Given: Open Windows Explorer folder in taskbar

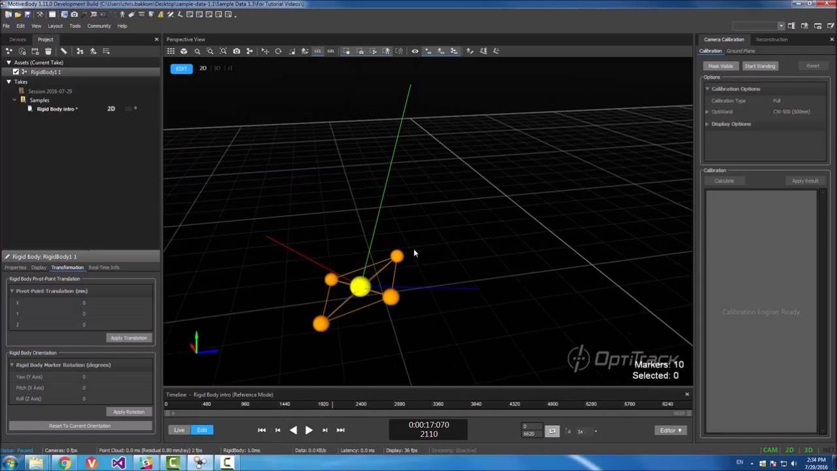Looking at the screenshot, I should [x=37, y=463].
